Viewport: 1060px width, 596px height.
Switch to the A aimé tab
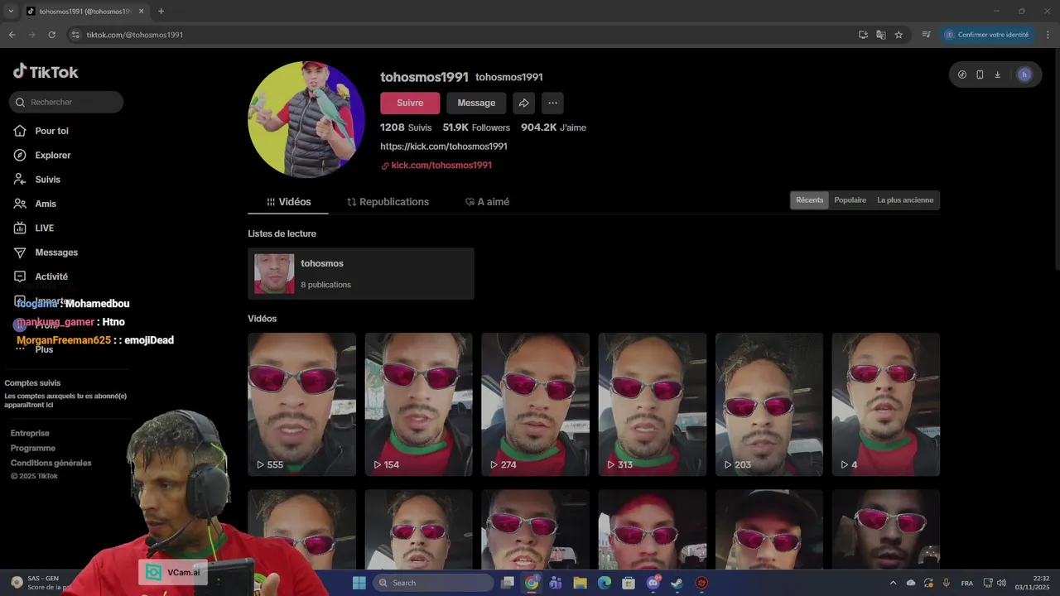[x=487, y=202]
